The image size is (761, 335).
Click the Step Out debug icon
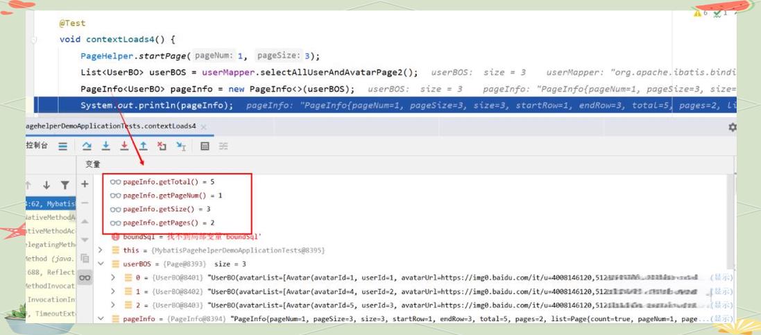(x=143, y=146)
